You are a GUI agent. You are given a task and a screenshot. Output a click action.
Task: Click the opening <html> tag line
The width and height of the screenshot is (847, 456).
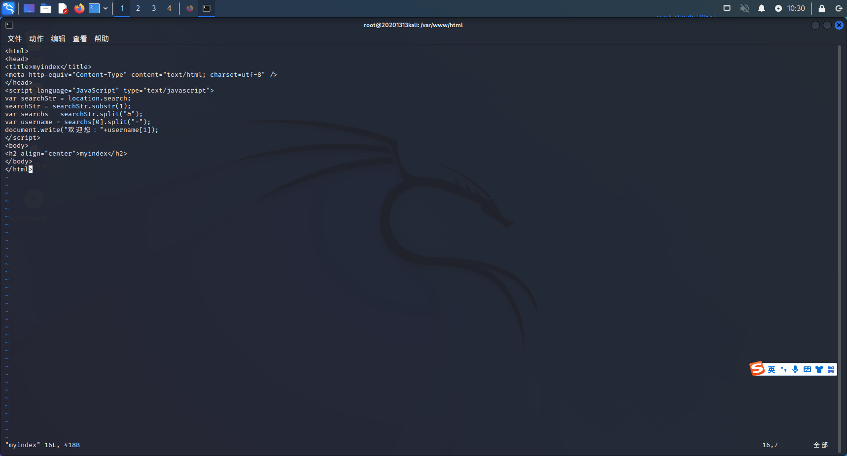(17, 51)
